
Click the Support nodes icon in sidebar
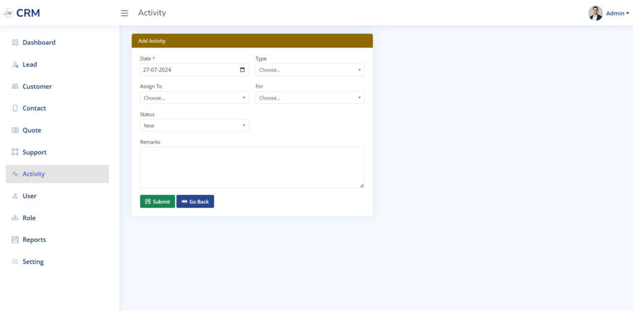(x=15, y=152)
